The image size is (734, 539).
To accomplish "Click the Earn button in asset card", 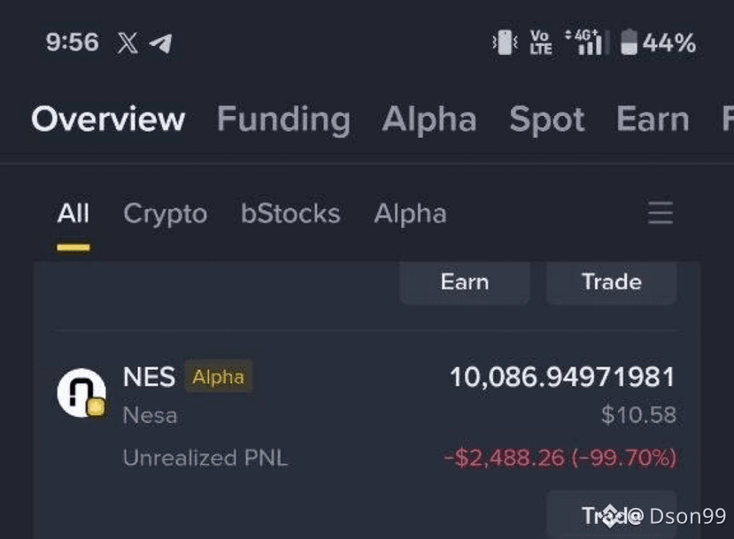I will [x=465, y=282].
